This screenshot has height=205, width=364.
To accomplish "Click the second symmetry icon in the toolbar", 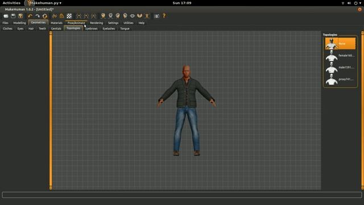I will point(86,16).
